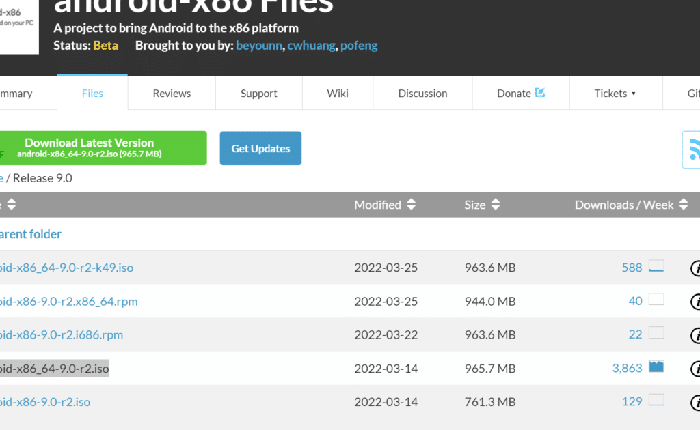Click download chart icon beside 3,863
The image size is (700, 430).
click(x=656, y=367)
